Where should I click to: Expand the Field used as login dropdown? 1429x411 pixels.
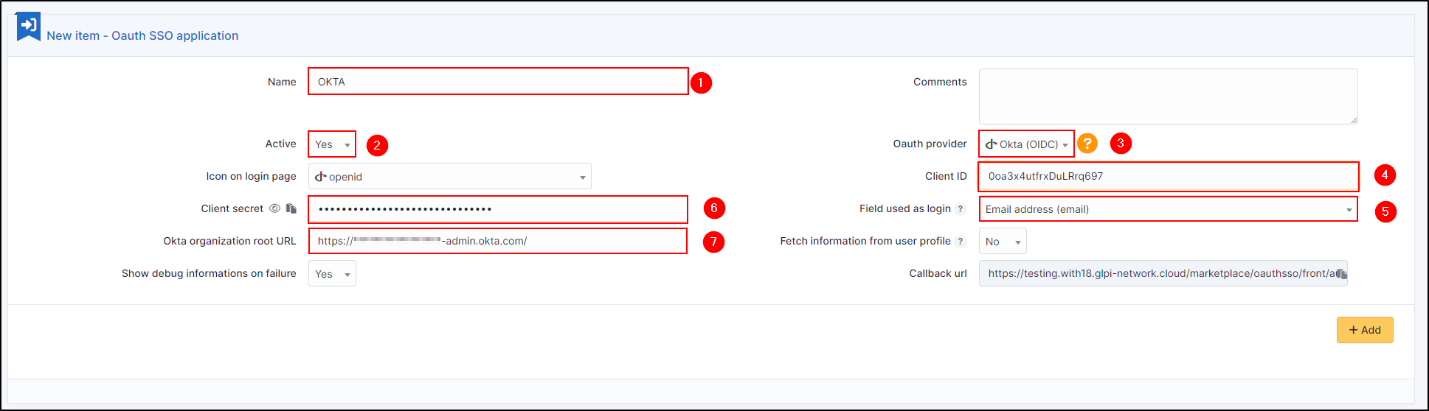click(1168, 209)
